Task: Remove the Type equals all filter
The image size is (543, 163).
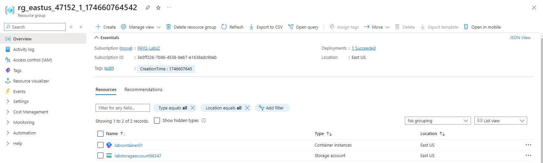Action: click(193, 108)
